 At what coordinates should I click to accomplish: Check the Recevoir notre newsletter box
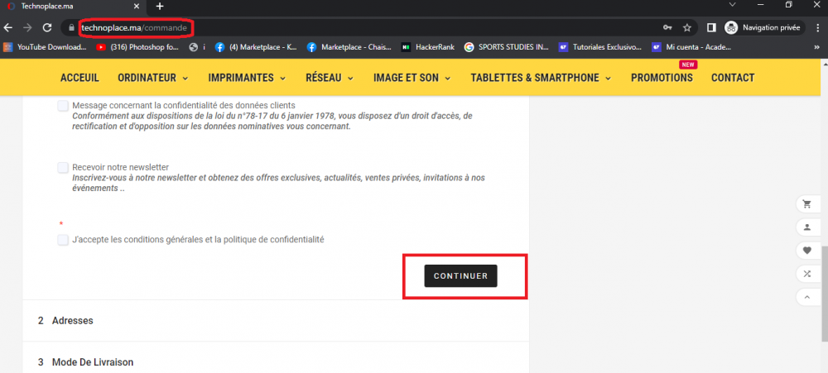pos(63,168)
